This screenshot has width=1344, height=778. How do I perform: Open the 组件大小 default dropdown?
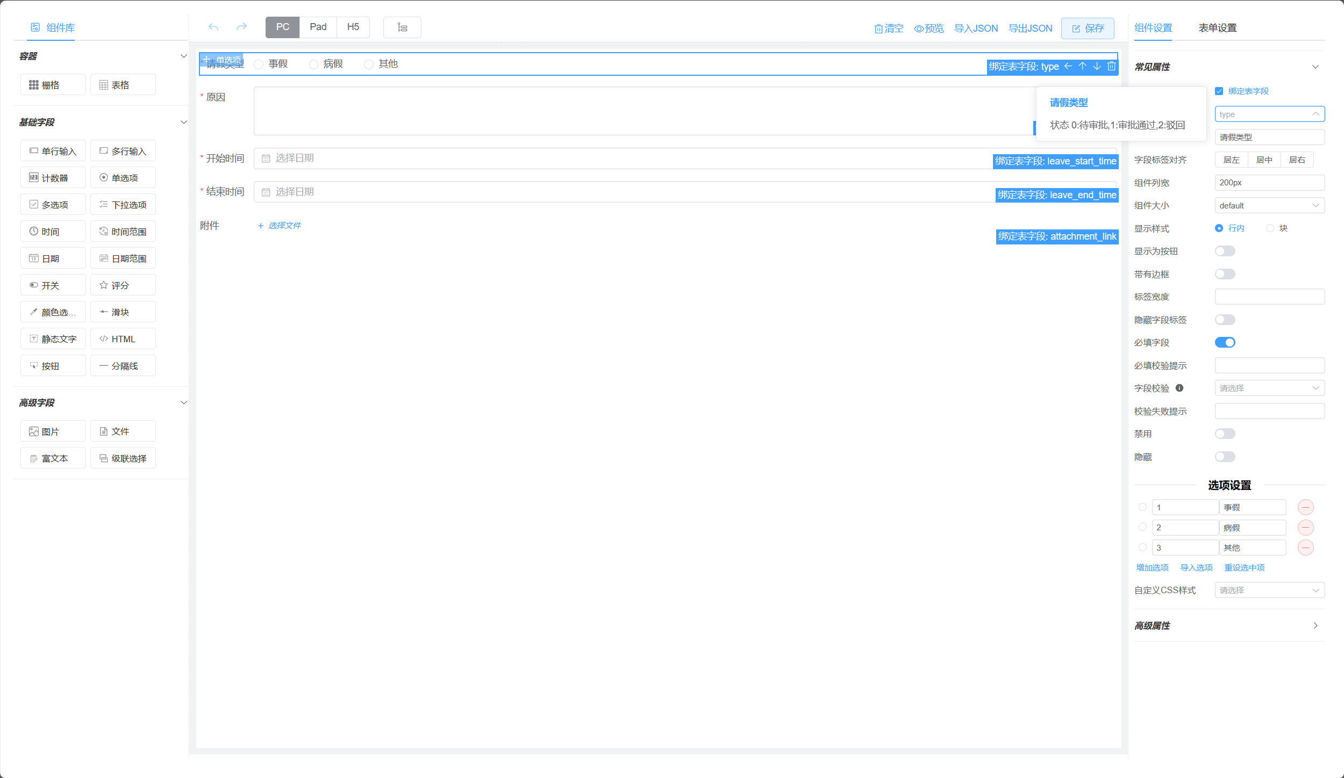click(1269, 205)
